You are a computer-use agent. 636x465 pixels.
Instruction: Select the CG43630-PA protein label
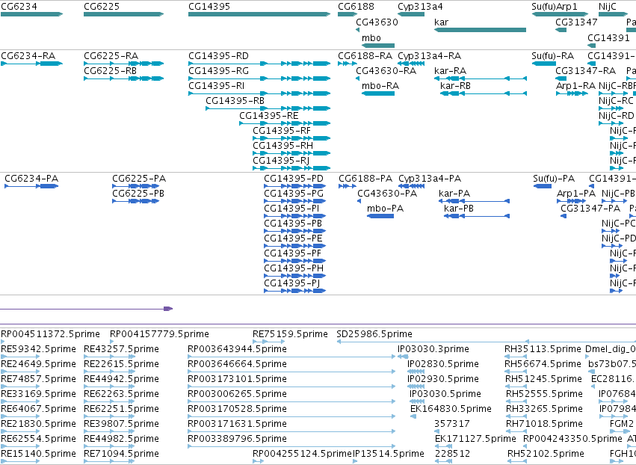click(387, 194)
